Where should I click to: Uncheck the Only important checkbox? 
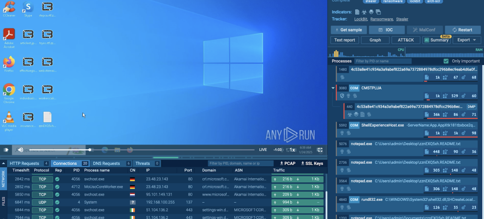tap(446, 61)
